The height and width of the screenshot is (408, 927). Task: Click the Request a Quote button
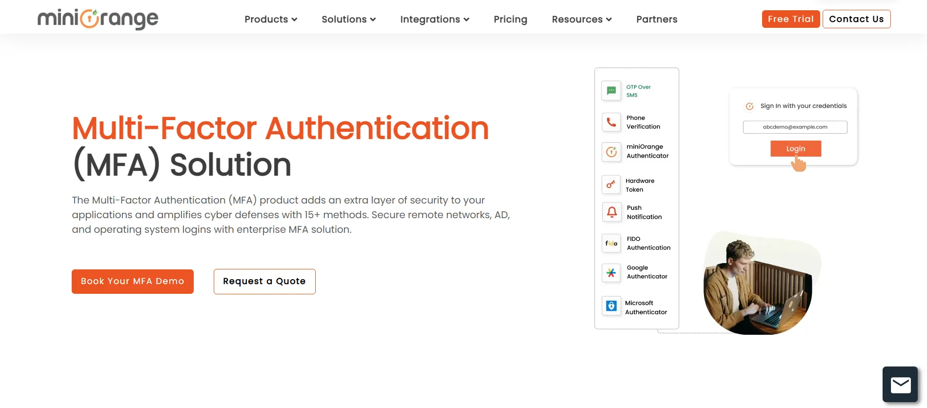(x=264, y=281)
